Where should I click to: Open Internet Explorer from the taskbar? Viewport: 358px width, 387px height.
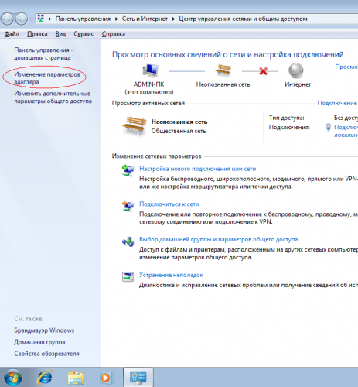point(45,378)
